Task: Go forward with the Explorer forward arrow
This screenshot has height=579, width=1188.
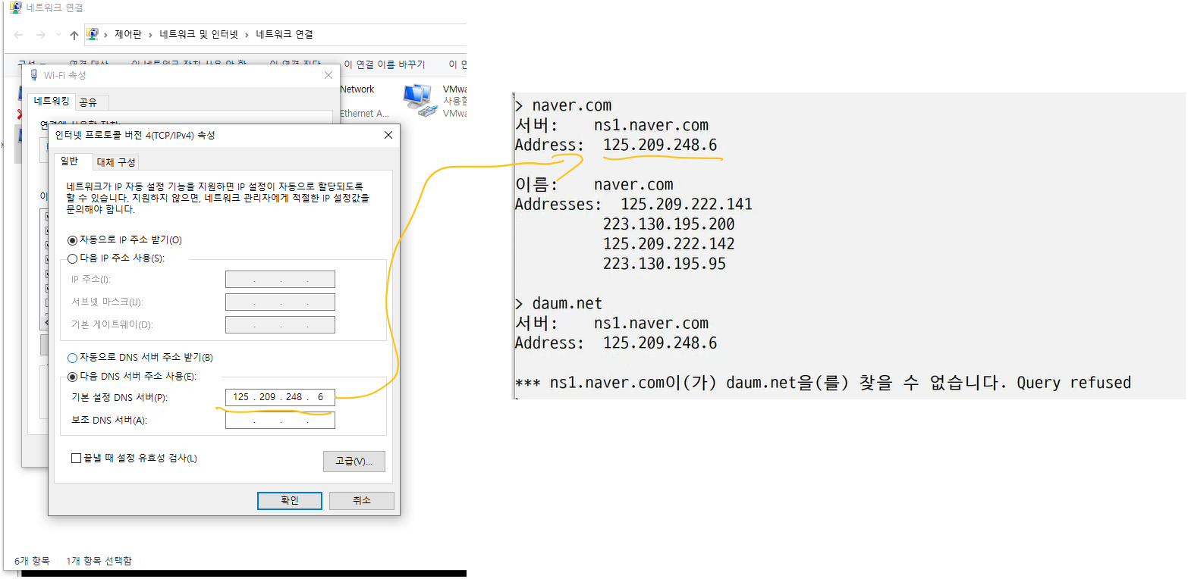Action: pyautogui.click(x=40, y=35)
